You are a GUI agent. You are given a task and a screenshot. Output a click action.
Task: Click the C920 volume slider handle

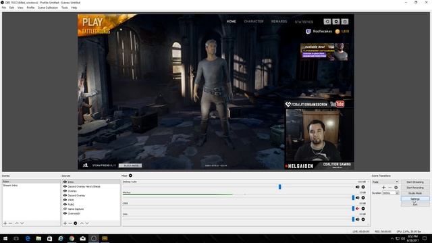point(353,209)
